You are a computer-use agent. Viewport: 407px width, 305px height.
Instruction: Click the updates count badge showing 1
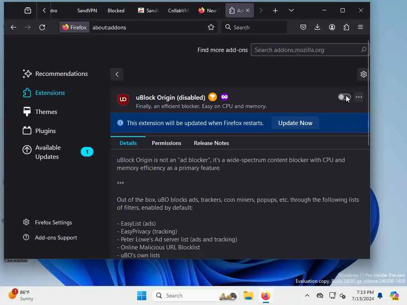pyautogui.click(x=87, y=152)
